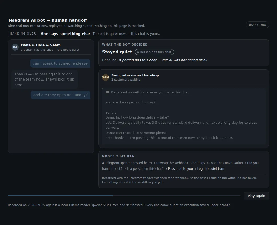
Task: Click the 0:27 / 1:00 timer pill
Action: [x=257, y=25]
